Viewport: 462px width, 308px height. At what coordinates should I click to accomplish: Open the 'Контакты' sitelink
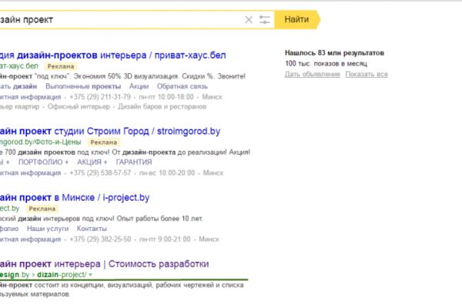(92, 229)
